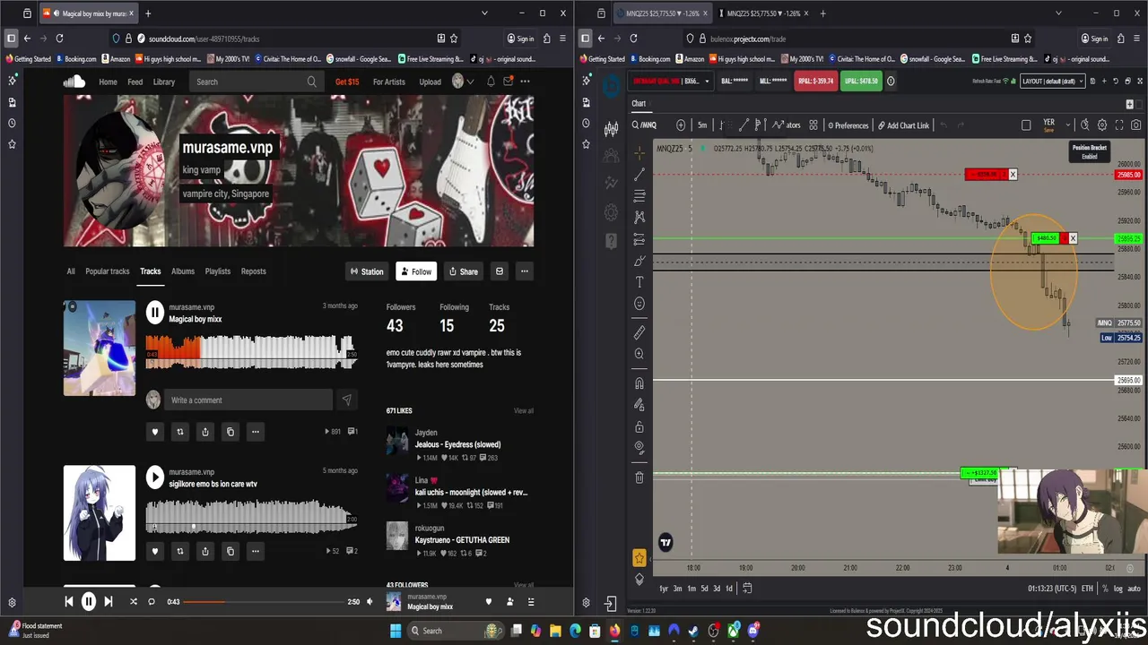Click the SoundCloud search box
1148x645 pixels.
click(256, 82)
